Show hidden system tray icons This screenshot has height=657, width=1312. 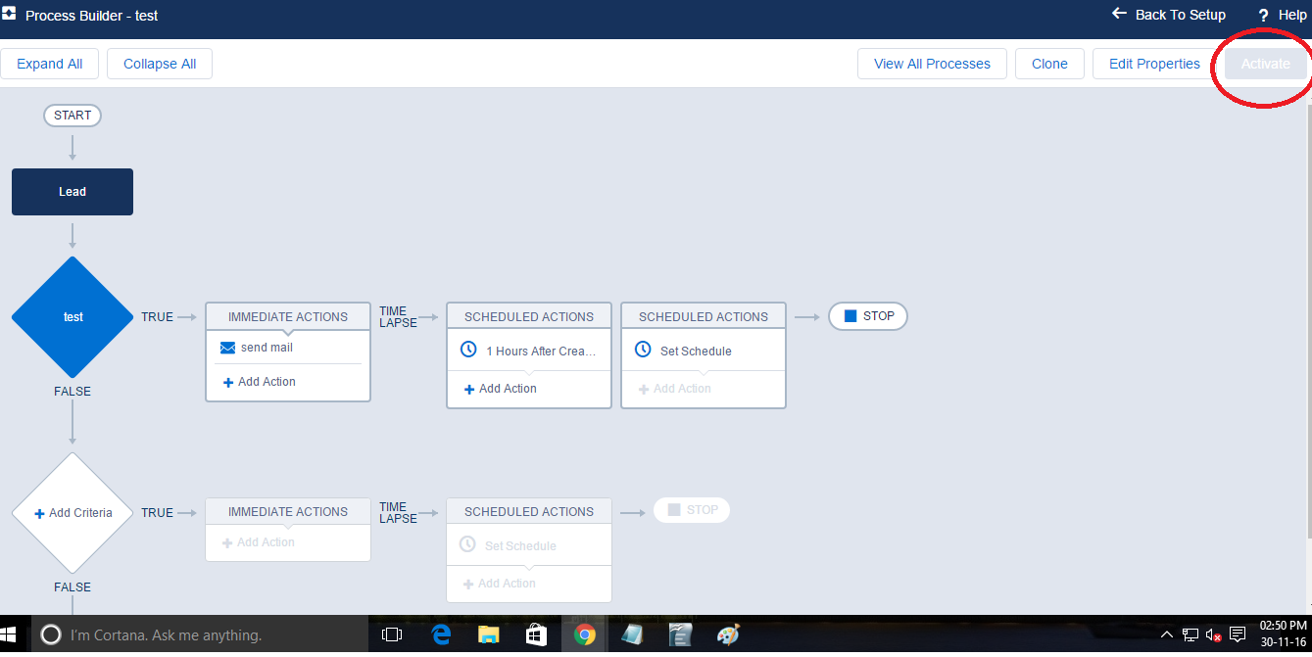tap(1166, 635)
